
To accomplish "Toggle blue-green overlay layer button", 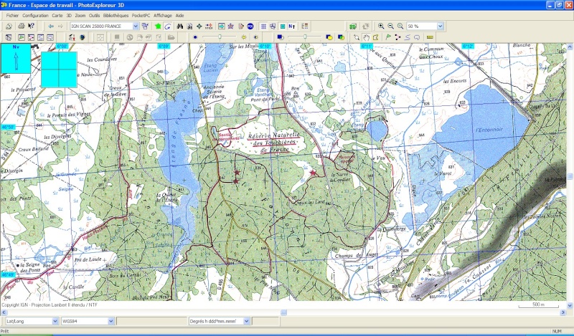I will (x=341, y=37).
